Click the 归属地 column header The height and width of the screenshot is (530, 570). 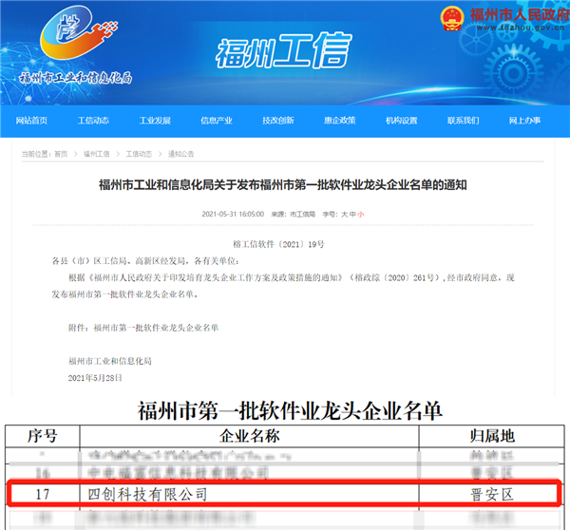point(492,436)
